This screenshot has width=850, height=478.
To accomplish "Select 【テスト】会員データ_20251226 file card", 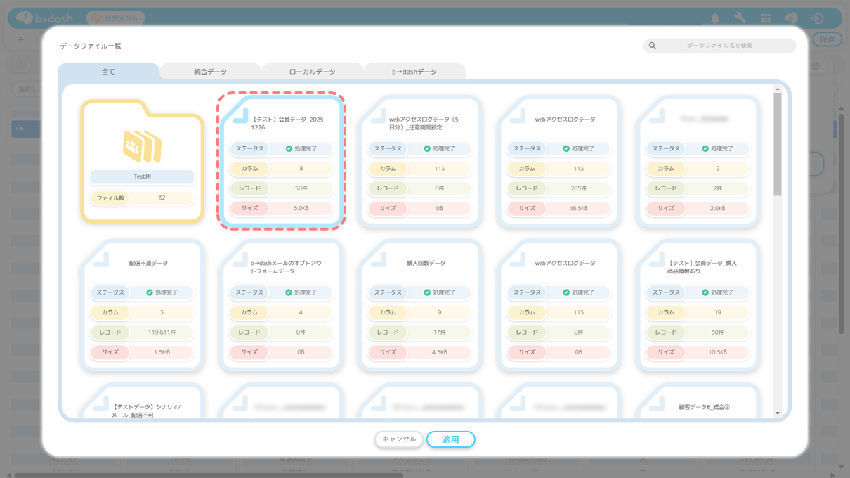I will tap(281, 161).
